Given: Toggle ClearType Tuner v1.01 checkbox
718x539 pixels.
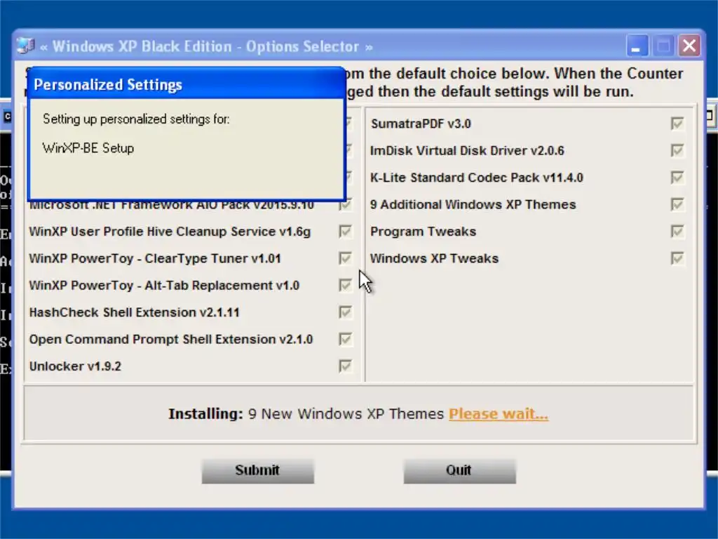Looking at the screenshot, I should [345, 258].
